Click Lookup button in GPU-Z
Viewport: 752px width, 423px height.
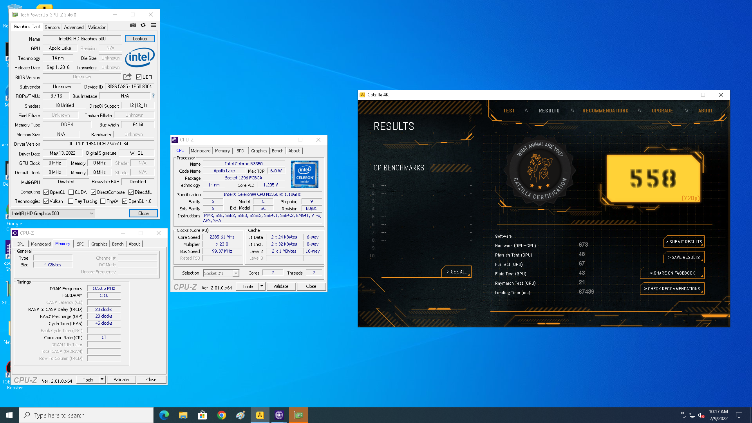(140, 39)
